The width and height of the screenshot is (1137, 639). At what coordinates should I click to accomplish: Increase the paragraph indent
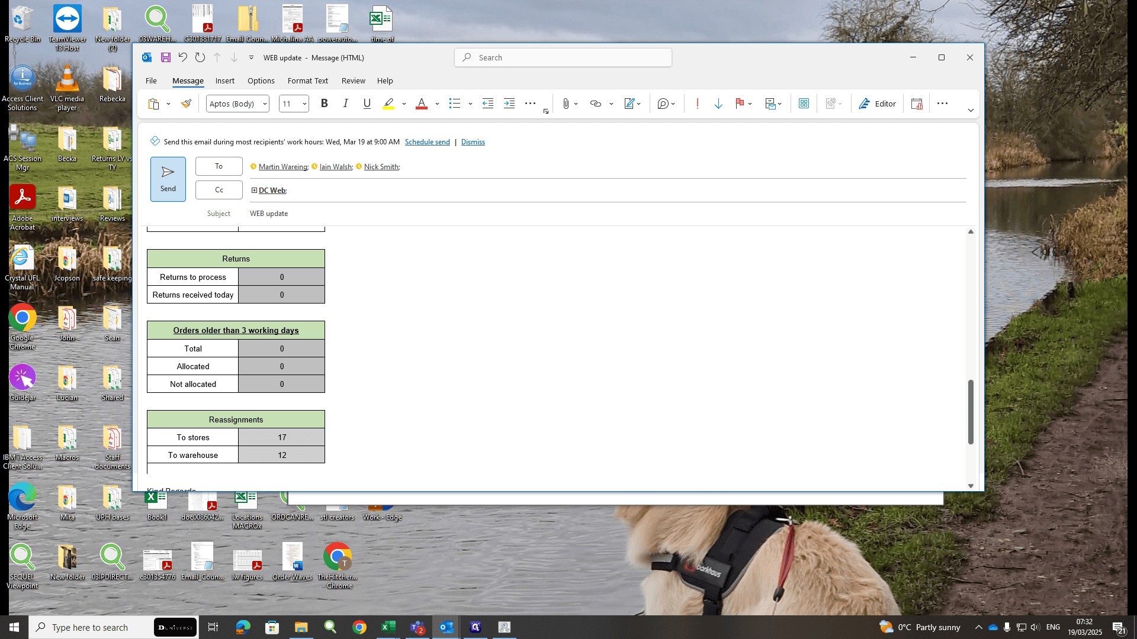[x=509, y=104]
